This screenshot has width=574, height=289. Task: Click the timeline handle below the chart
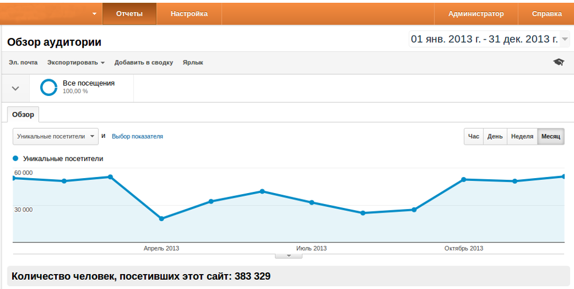coord(289,256)
